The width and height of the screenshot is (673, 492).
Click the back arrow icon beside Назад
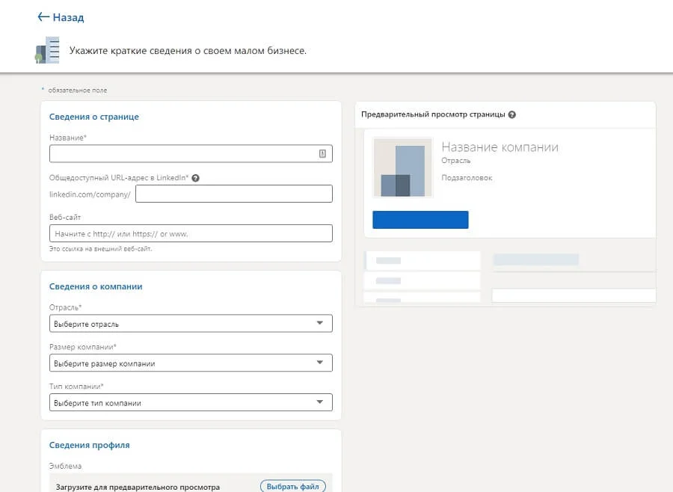[43, 17]
